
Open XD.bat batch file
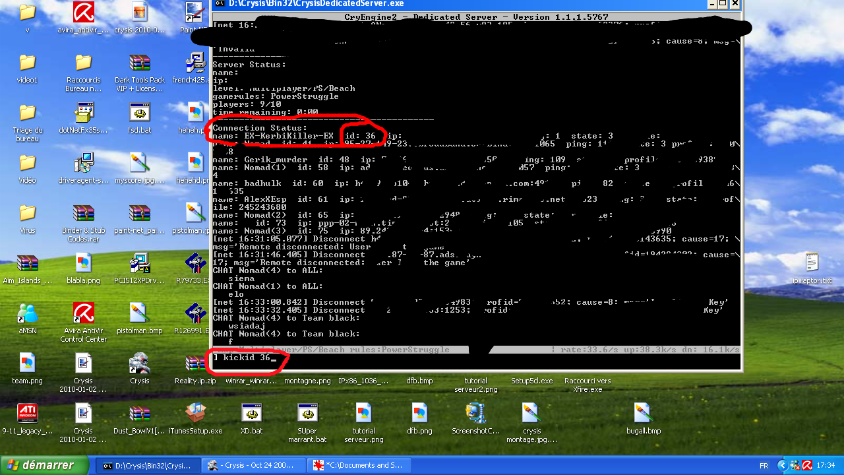(251, 414)
